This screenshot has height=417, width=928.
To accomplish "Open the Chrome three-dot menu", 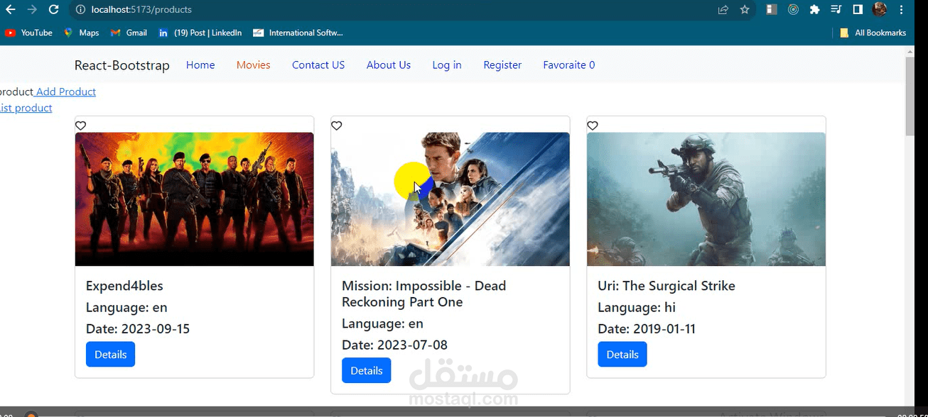I will click(x=902, y=10).
